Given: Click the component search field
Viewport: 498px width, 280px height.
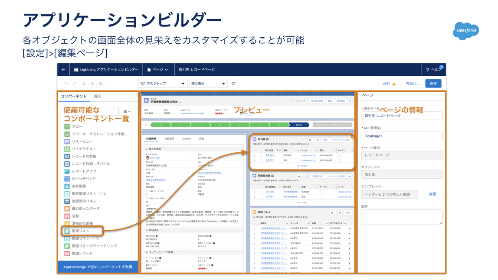Looking at the screenshot, I should pos(91,112).
